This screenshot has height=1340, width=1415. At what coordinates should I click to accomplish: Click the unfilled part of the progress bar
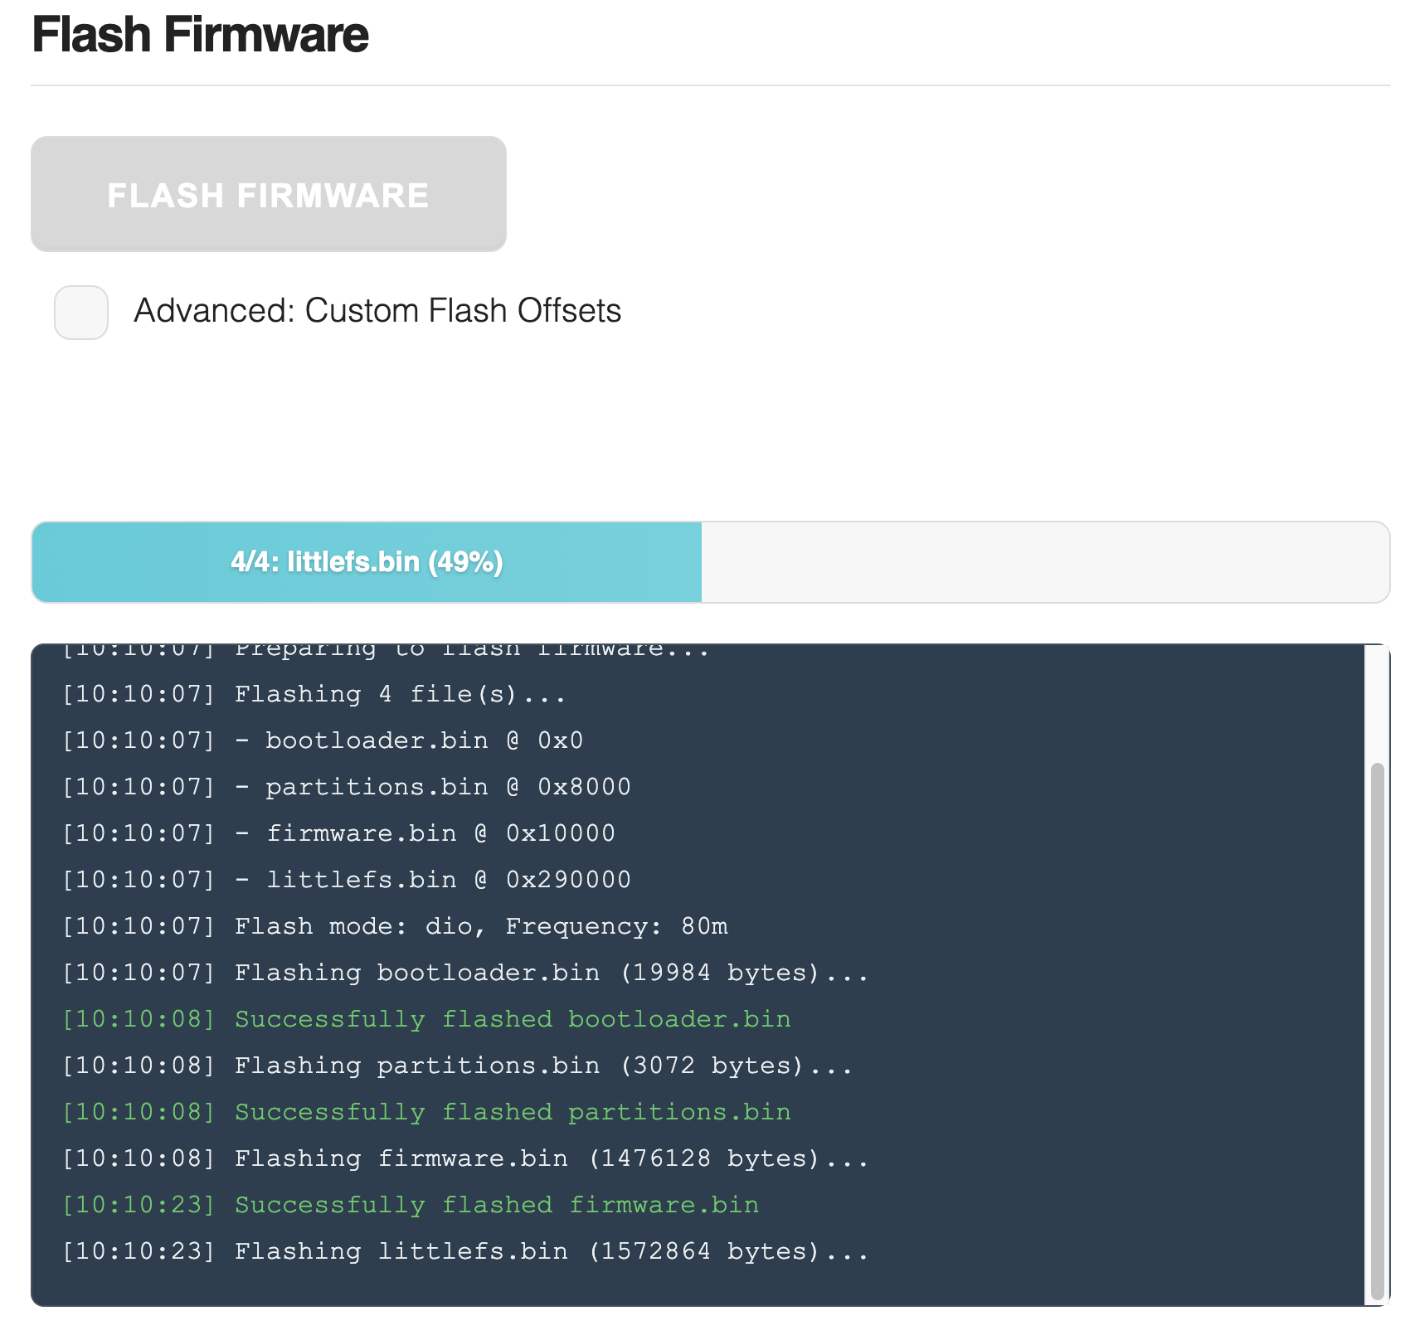pyautogui.click(x=1043, y=562)
